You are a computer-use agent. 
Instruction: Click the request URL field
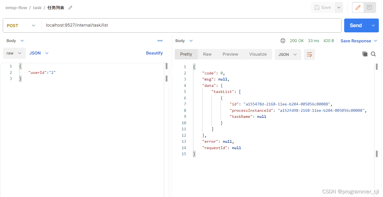[x=191, y=25]
